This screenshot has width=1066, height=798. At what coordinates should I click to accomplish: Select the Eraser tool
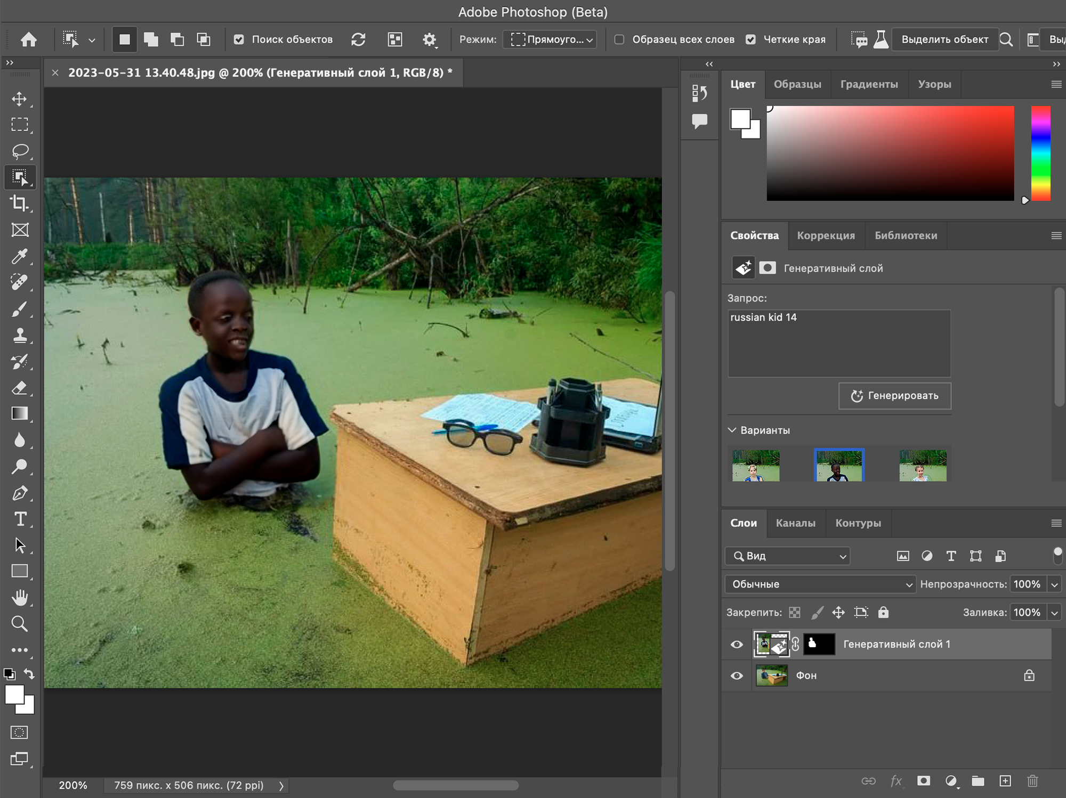(x=20, y=387)
